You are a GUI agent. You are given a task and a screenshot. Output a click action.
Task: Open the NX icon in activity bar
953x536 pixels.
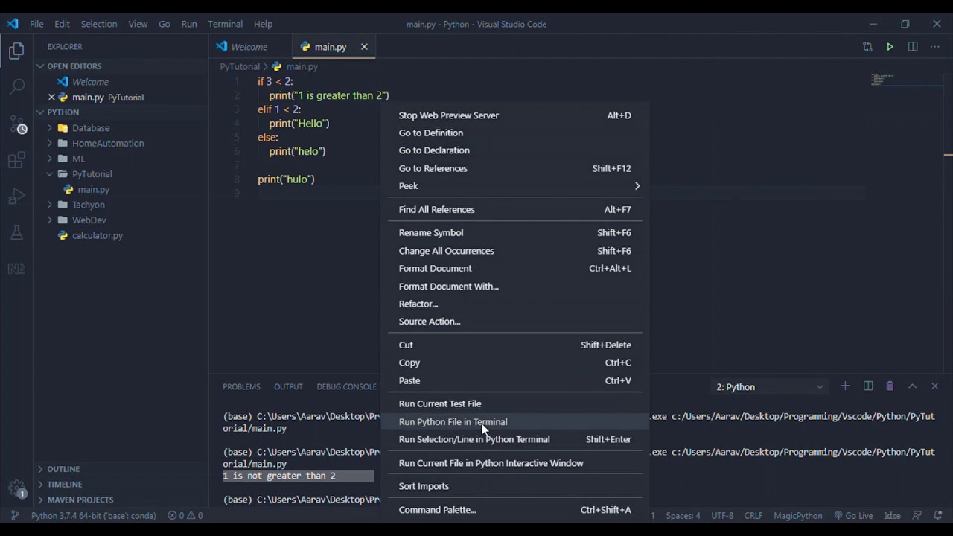[x=16, y=269]
